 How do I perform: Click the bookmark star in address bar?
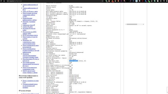pos(102,1)
